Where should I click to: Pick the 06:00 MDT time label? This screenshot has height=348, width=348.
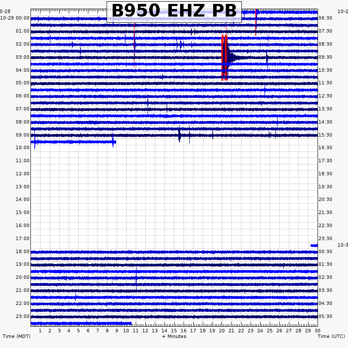[x=23, y=96]
